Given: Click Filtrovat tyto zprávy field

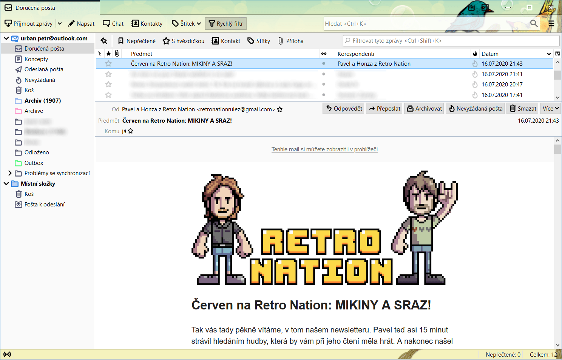Looking at the screenshot, I should click(451, 41).
